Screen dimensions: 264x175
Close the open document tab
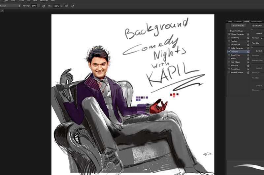click(2, 11)
